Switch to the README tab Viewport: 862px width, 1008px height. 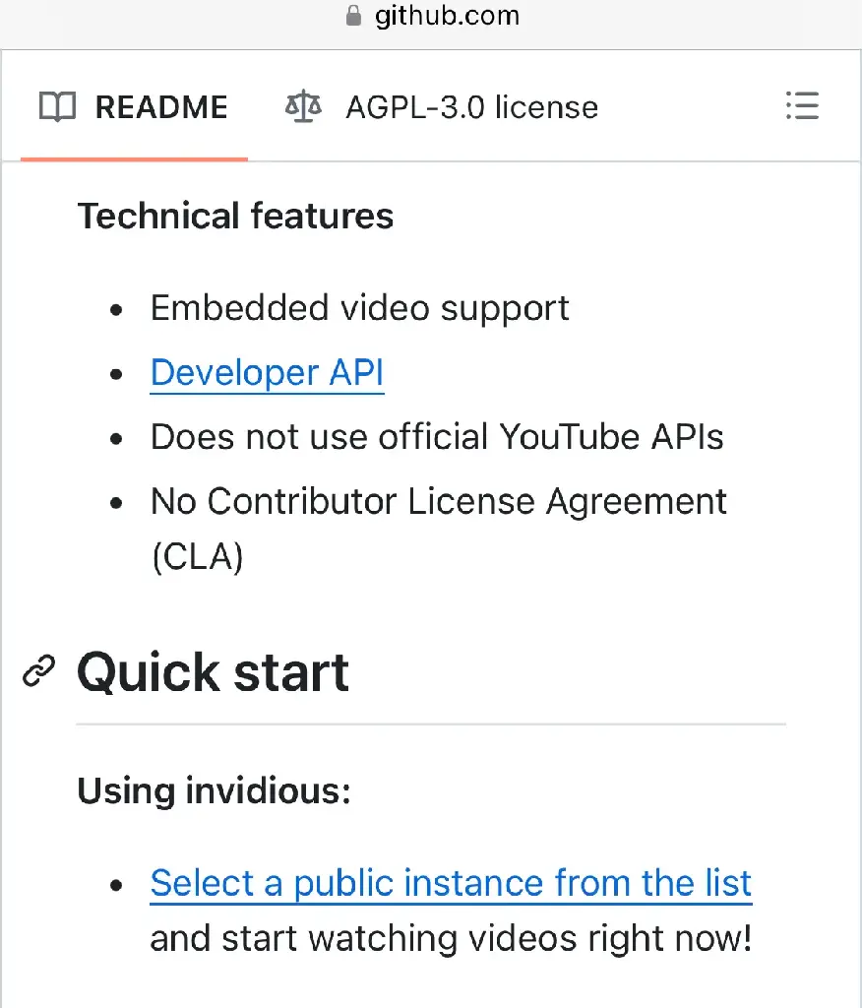point(134,106)
